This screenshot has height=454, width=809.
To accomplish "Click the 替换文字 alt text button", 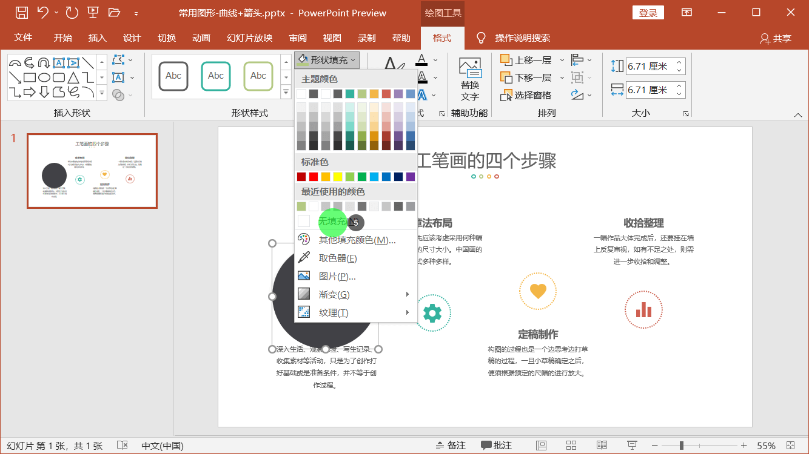I will 470,79.
